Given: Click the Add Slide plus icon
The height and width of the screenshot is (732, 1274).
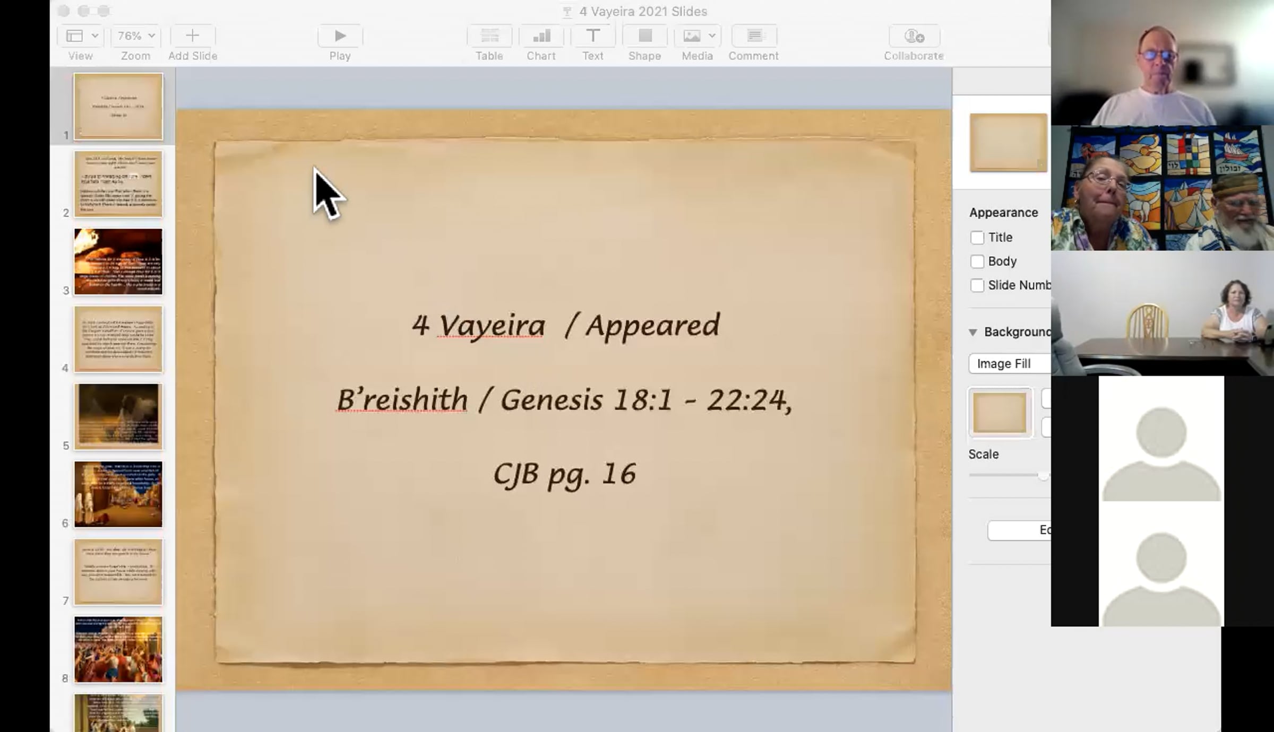Looking at the screenshot, I should point(192,36).
